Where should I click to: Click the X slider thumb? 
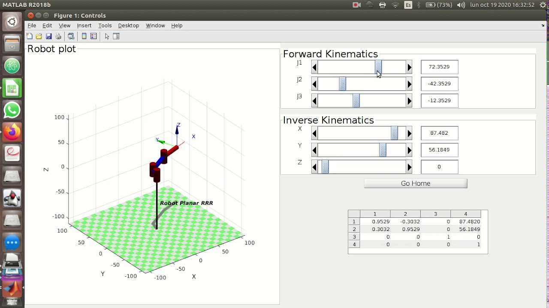394,133
